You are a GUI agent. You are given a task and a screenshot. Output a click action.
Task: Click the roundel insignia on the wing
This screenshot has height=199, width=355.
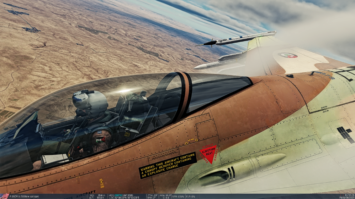tap(287, 55)
